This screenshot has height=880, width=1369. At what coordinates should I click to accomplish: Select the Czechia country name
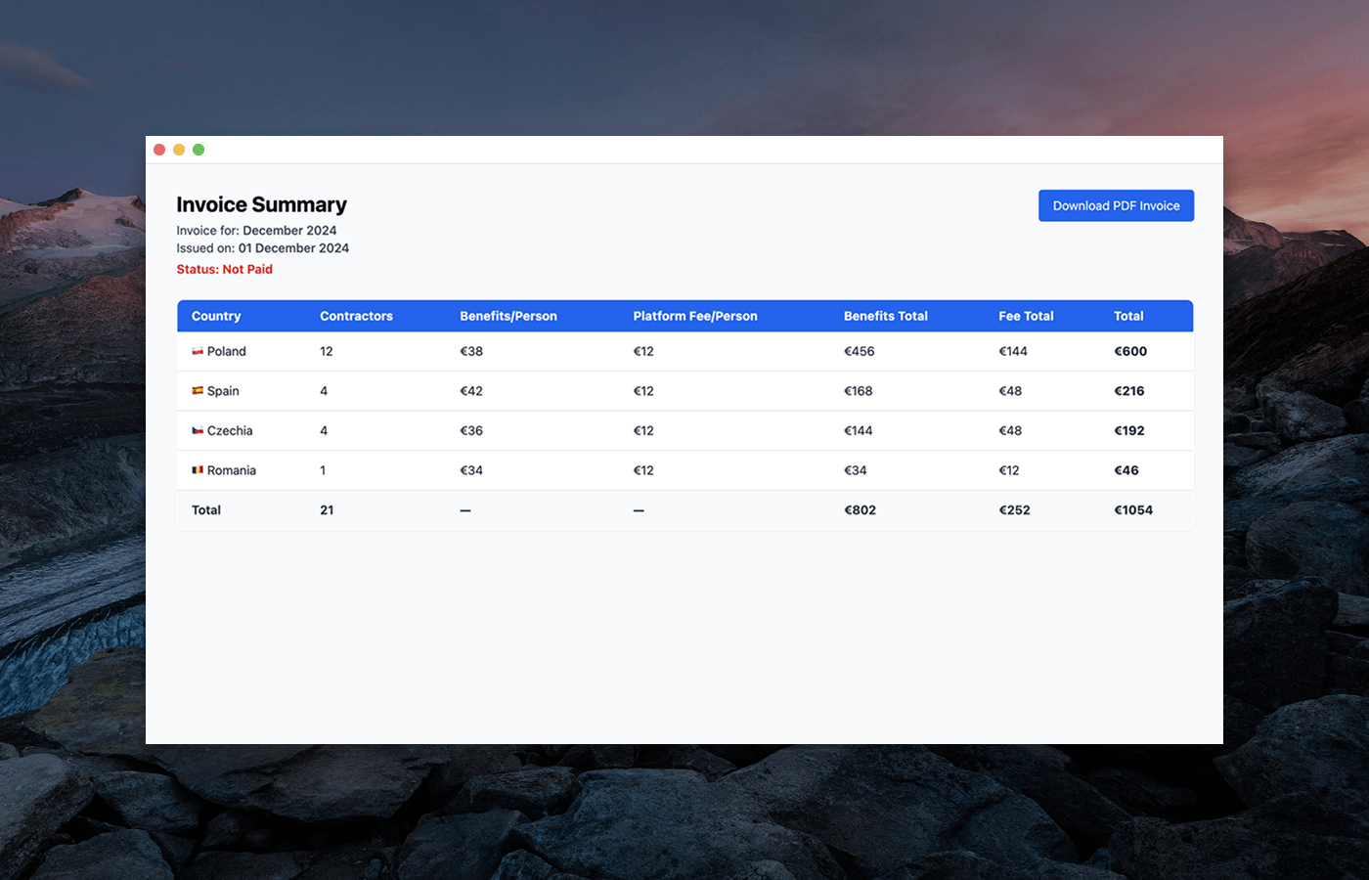pos(230,430)
